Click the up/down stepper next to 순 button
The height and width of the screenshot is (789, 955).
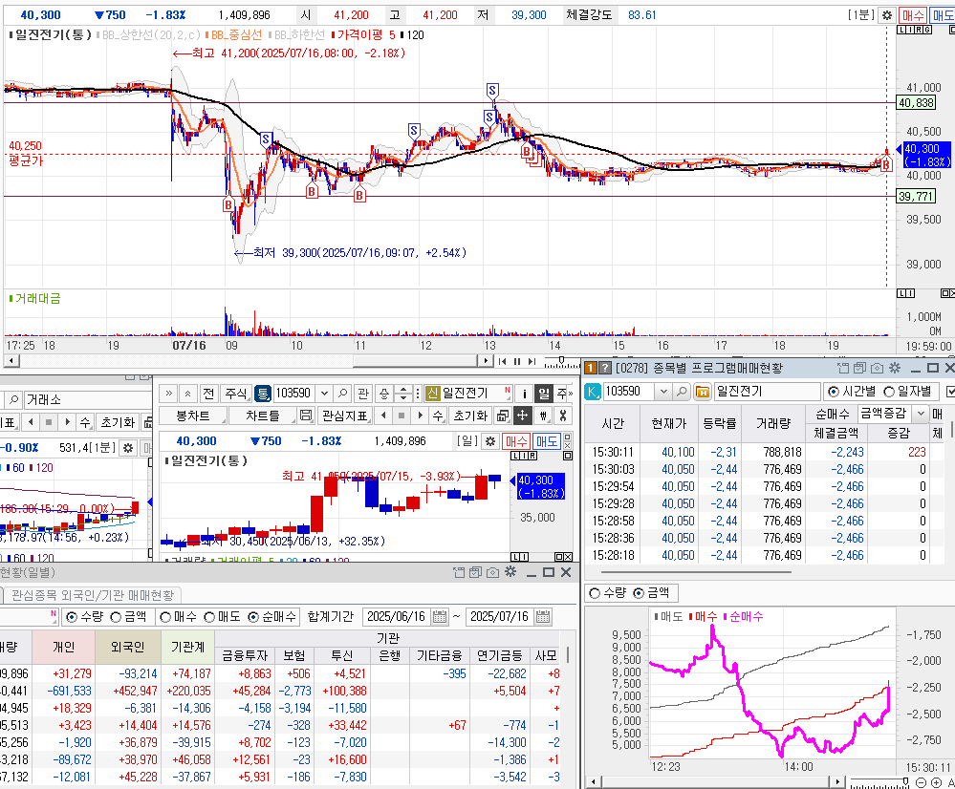[x=402, y=394]
